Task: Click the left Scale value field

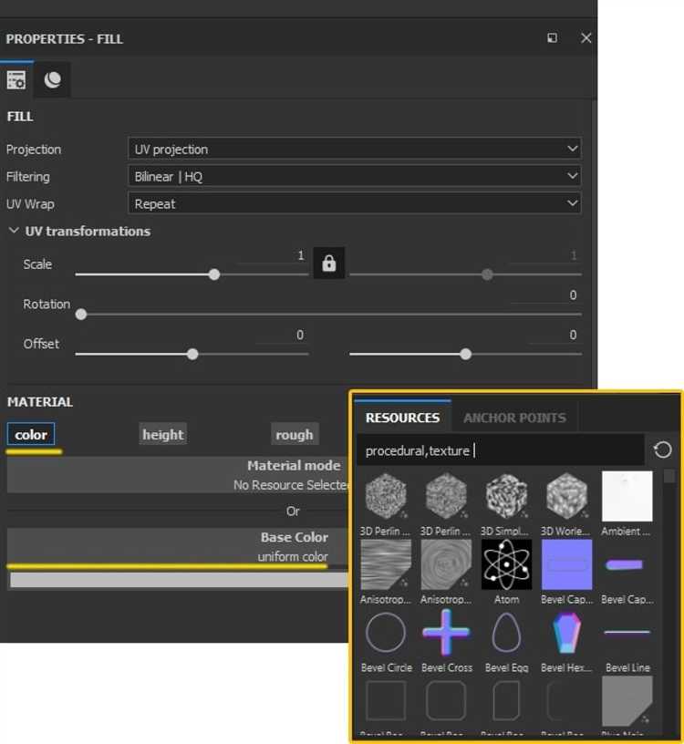Action: pos(273,255)
